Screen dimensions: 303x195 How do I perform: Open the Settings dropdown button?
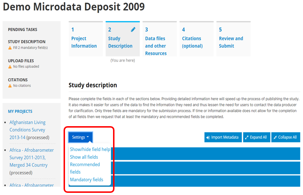point(81,137)
